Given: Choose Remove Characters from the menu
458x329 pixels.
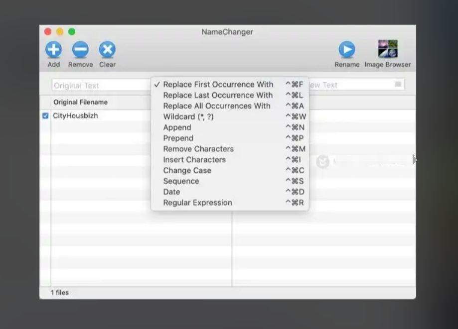Looking at the screenshot, I should click(x=230, y=149).
